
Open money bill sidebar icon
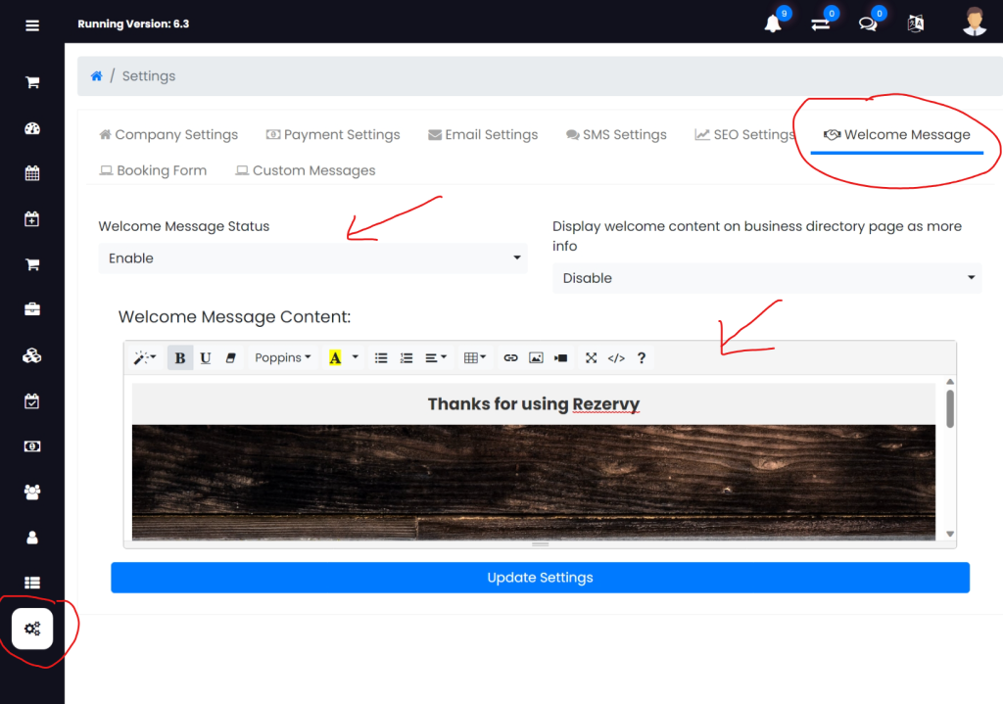32,446
